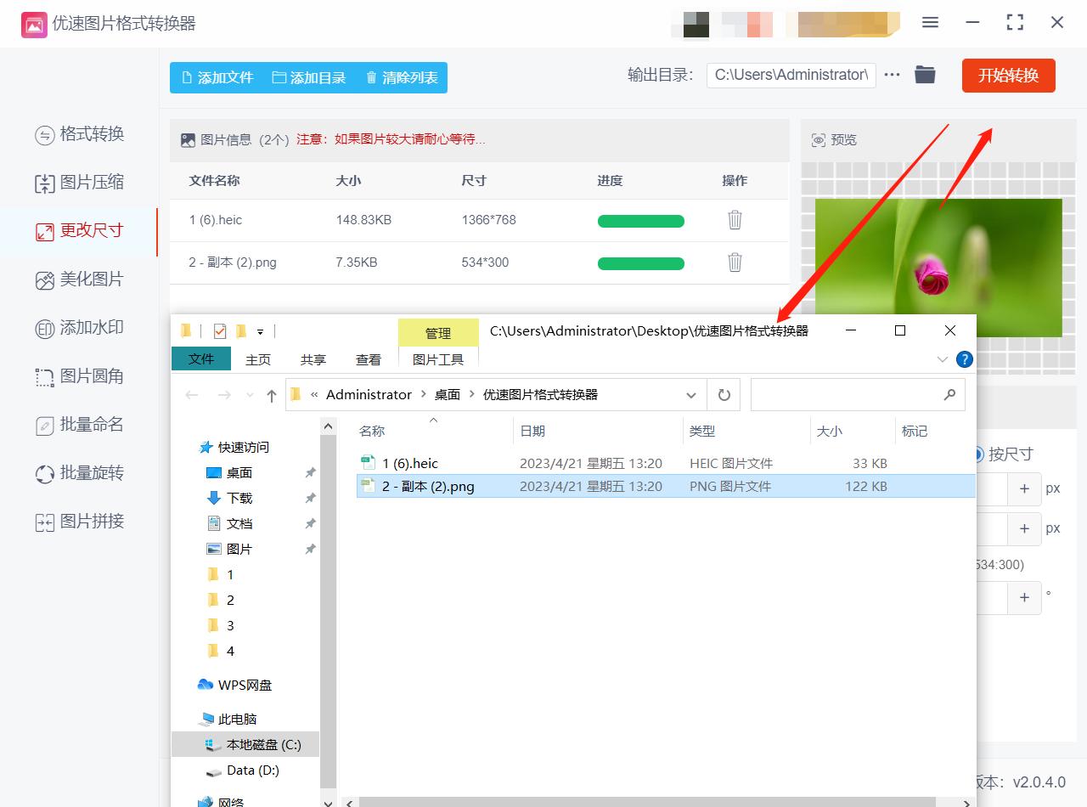Screen dimensions: 1087x807
Task: Toggle the pin next to 桌面 in quick access
Action: pos(311,472)
